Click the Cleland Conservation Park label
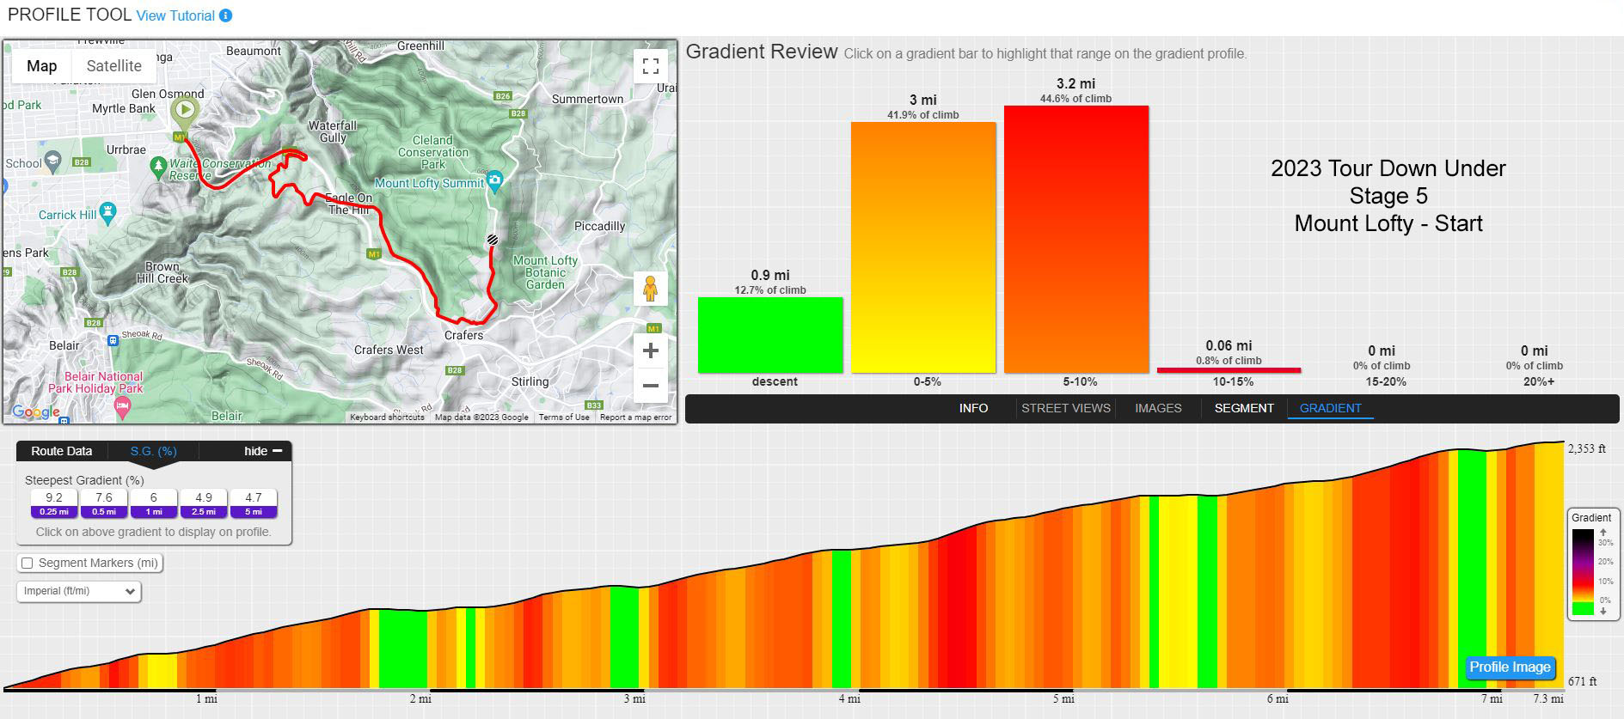 pyautogui.click(x=432, y=152)
